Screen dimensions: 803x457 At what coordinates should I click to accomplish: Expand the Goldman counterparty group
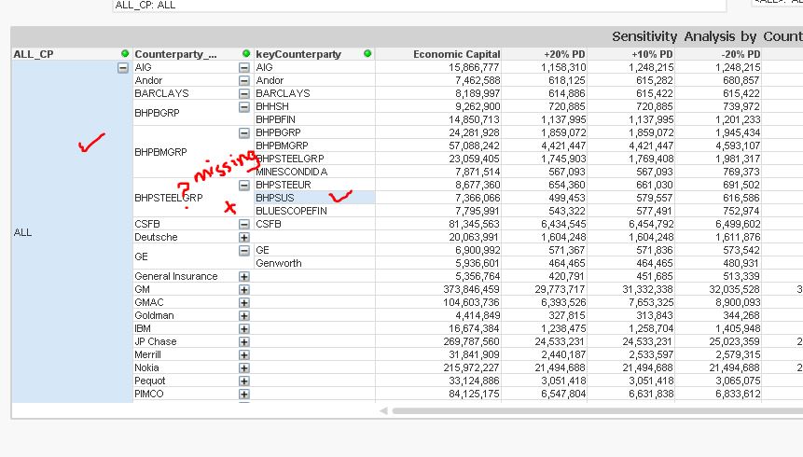tap(244, 316)
